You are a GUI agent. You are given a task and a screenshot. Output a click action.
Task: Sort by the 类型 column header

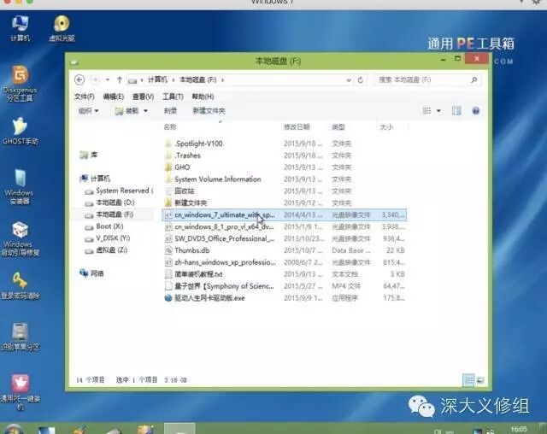coord(338,127)
